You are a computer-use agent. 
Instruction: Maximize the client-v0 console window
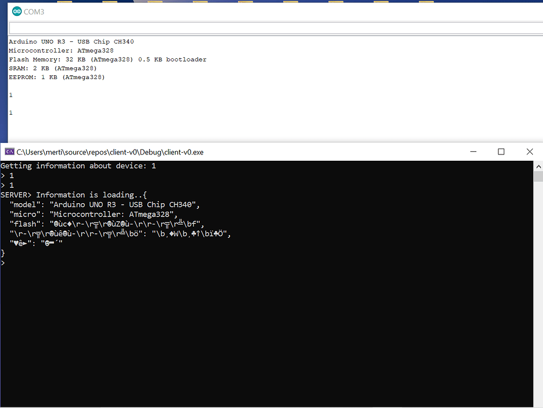[x=501, y=152]
